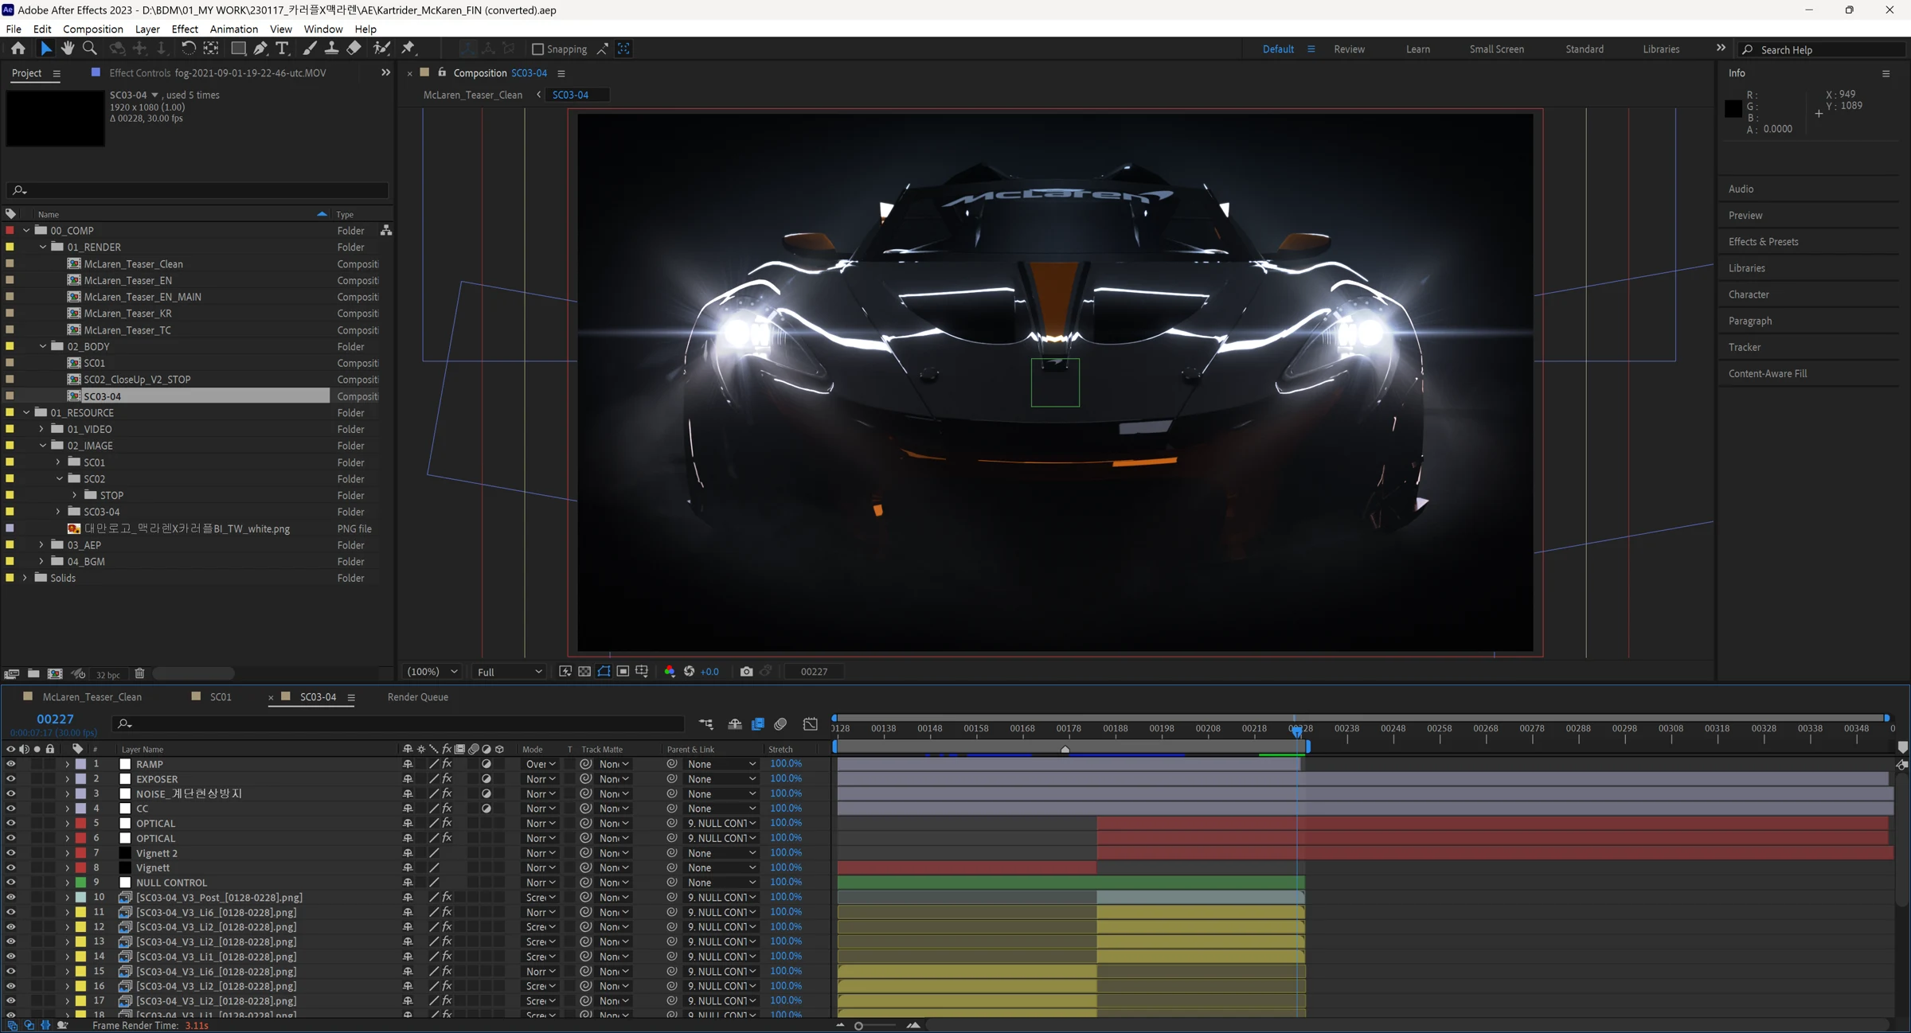The image size is (1911, 1033).
Task: Toggle eye for SC03-04_V3_Post layer 10
Action: click(10, 897)
